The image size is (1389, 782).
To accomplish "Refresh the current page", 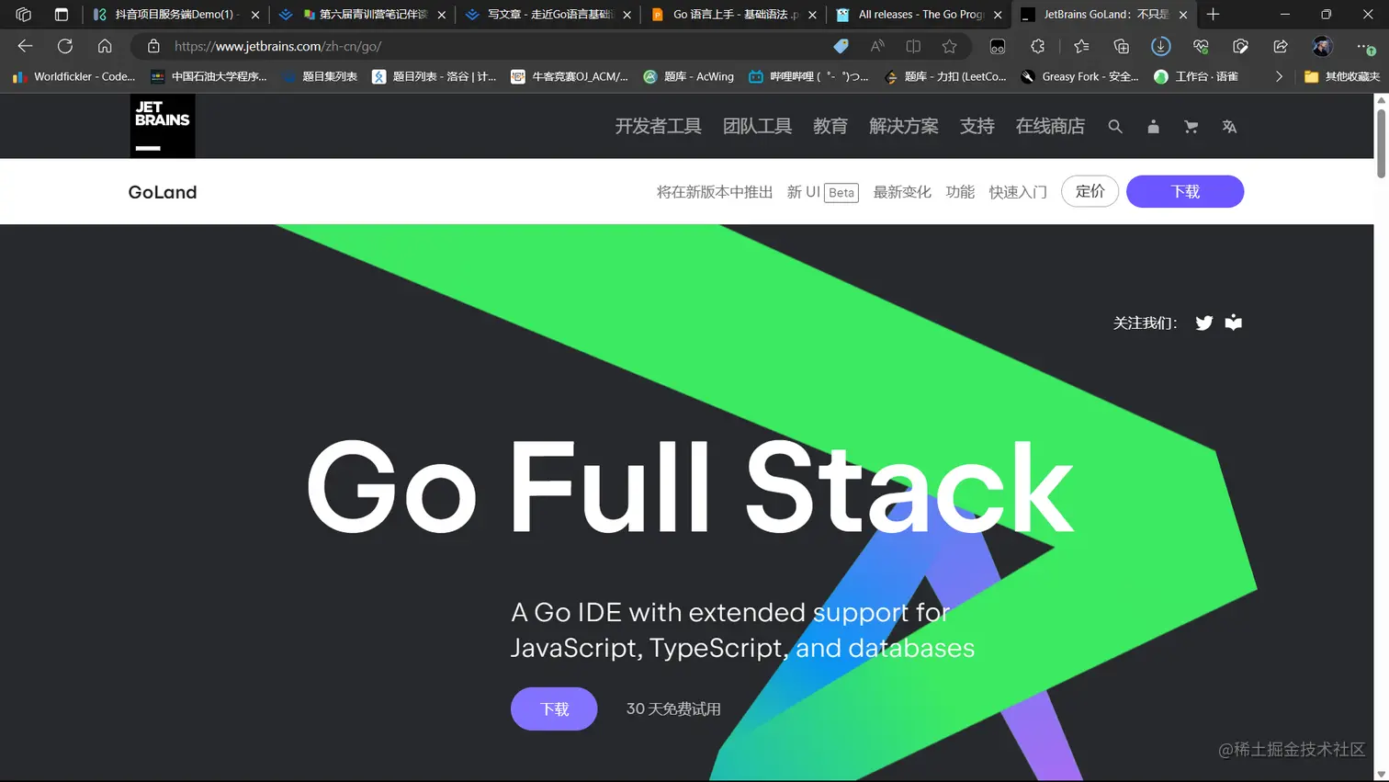I will tap(64, 46).
